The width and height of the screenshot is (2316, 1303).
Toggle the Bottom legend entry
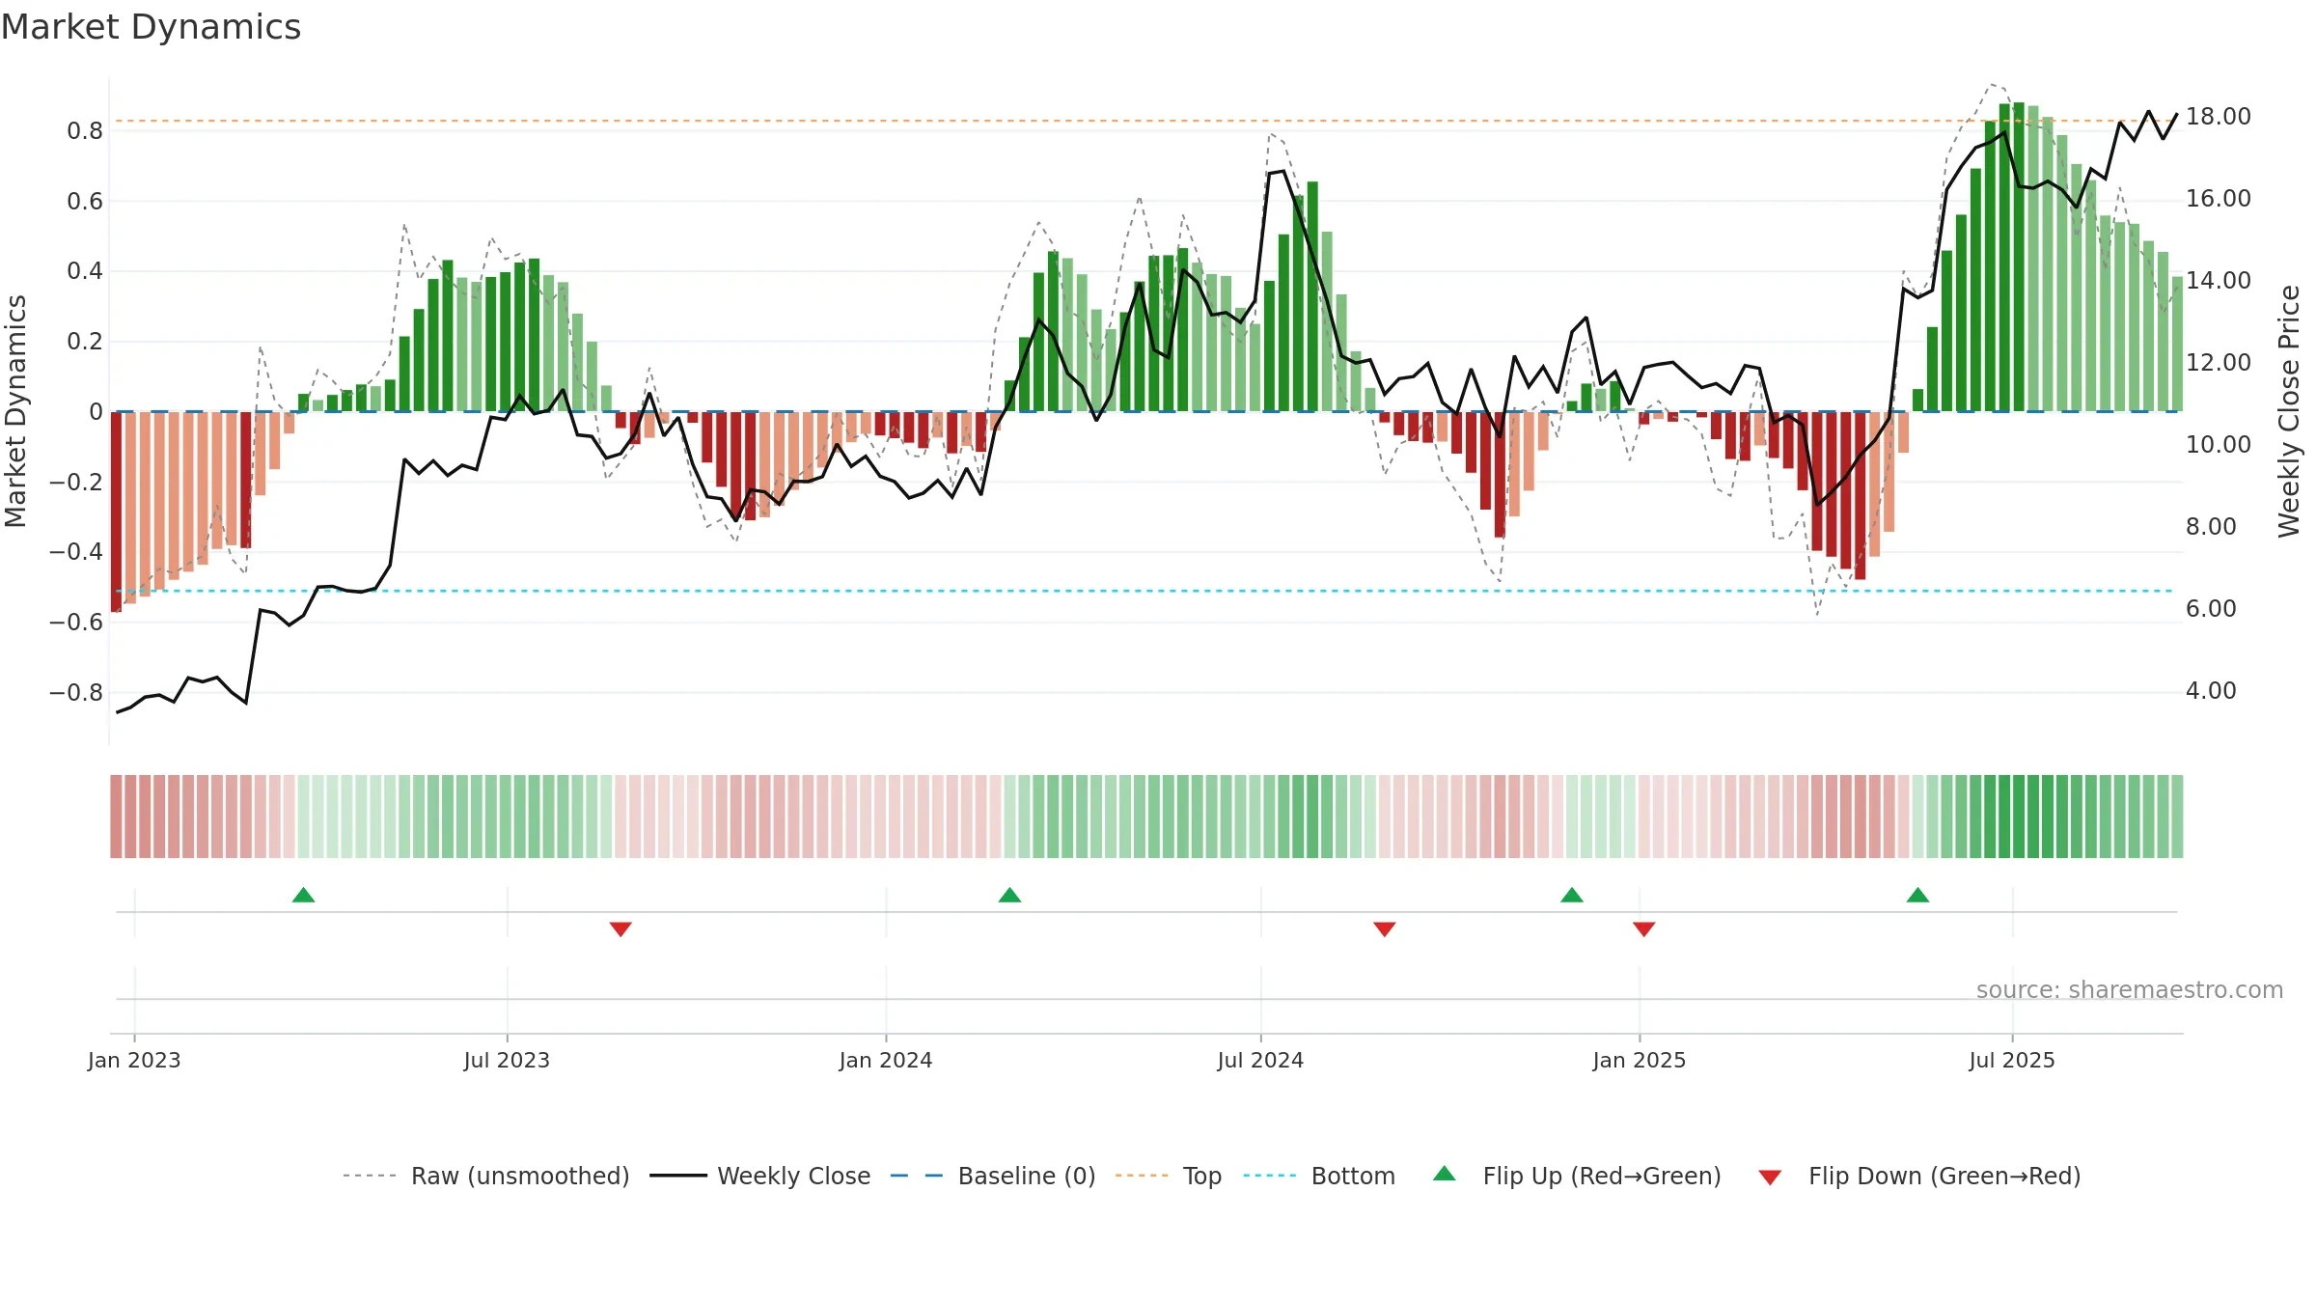coord(1319,1176)
